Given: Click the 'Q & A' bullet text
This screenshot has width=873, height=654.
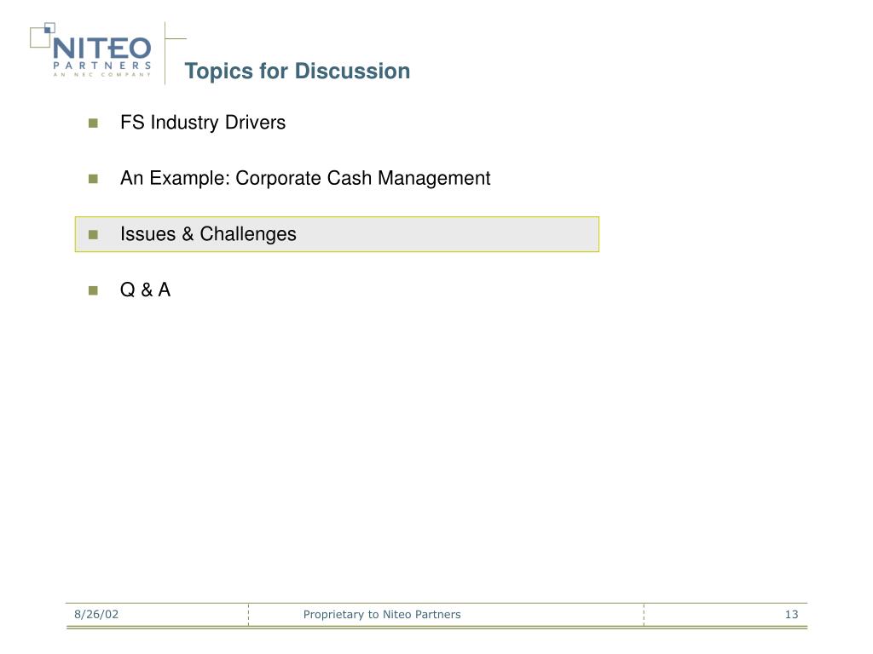Looking at the screenshot, I should tap(145, 290).
